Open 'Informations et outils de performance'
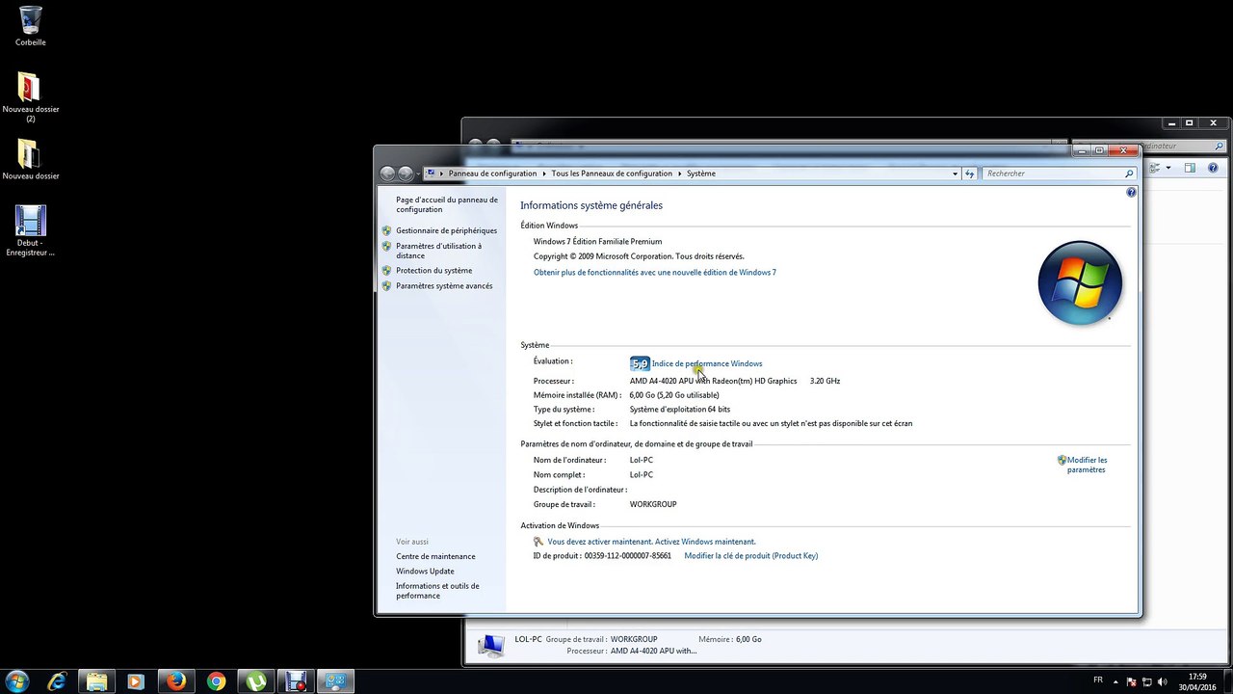 [437, 591]
